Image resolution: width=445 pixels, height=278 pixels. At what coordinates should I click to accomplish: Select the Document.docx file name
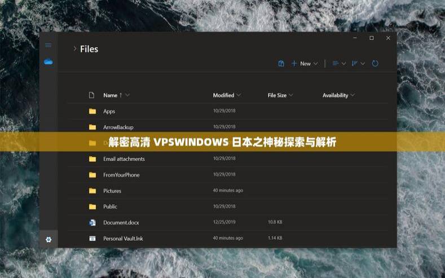coord(121,223)
